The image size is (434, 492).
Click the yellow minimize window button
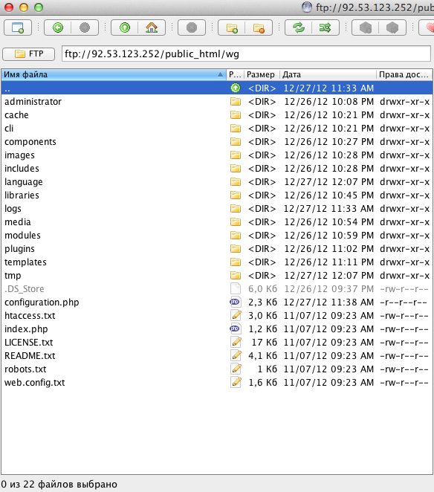click(x=24, y=7)
